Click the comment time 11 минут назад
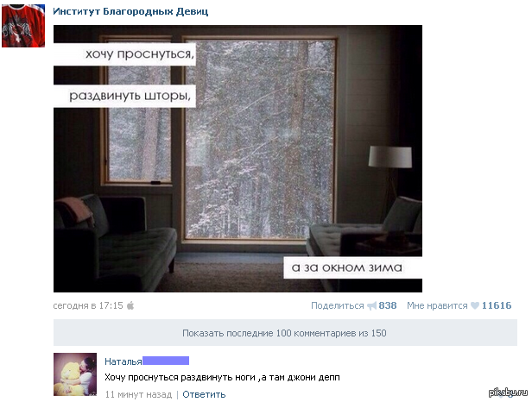Viewport: 532px width, 402px height. coord(138,394)
